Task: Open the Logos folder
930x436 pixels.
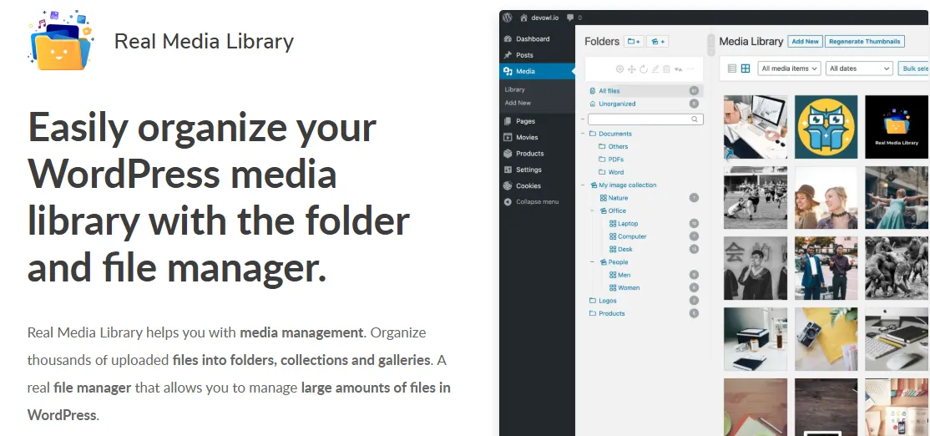Action: click(604, 301)
